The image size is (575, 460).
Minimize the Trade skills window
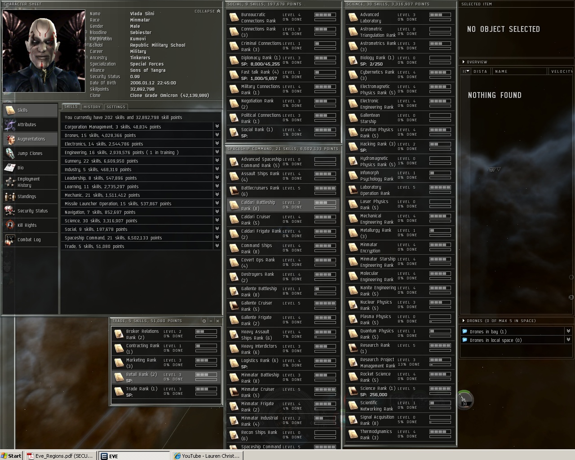point(211,321)
